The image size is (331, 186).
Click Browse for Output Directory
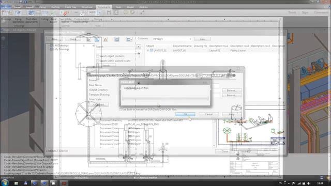click(x=232, y=90)
